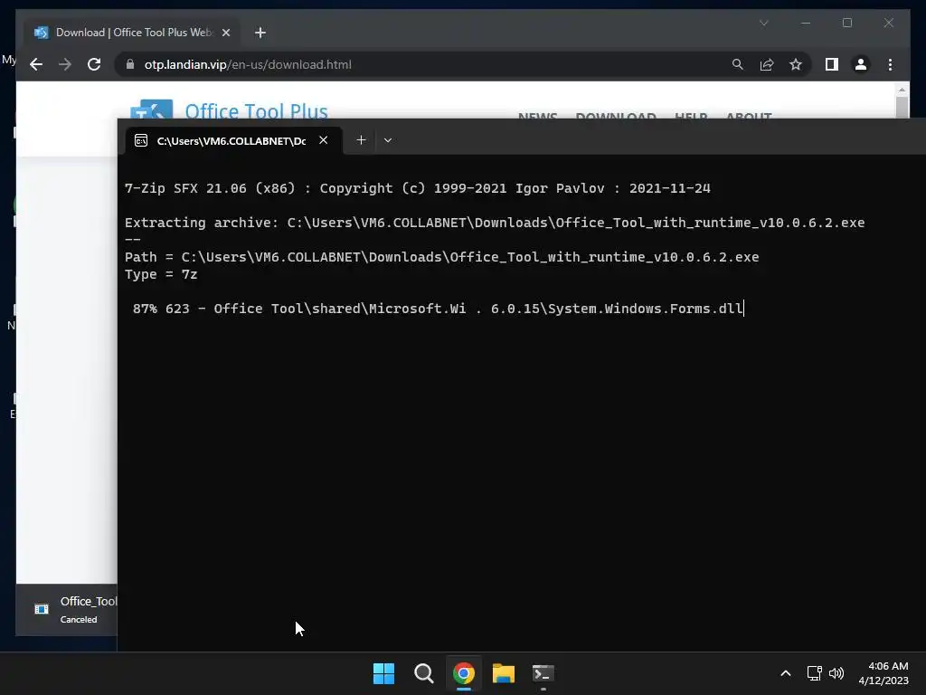Switch to Terminal on taskbar

543,673
